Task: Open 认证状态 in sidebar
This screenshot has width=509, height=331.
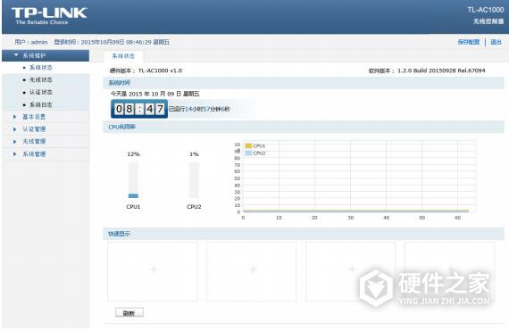Action: (x=41, y=92)
